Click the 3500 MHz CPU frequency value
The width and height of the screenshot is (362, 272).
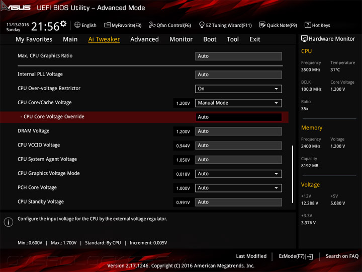coord(311,70)
